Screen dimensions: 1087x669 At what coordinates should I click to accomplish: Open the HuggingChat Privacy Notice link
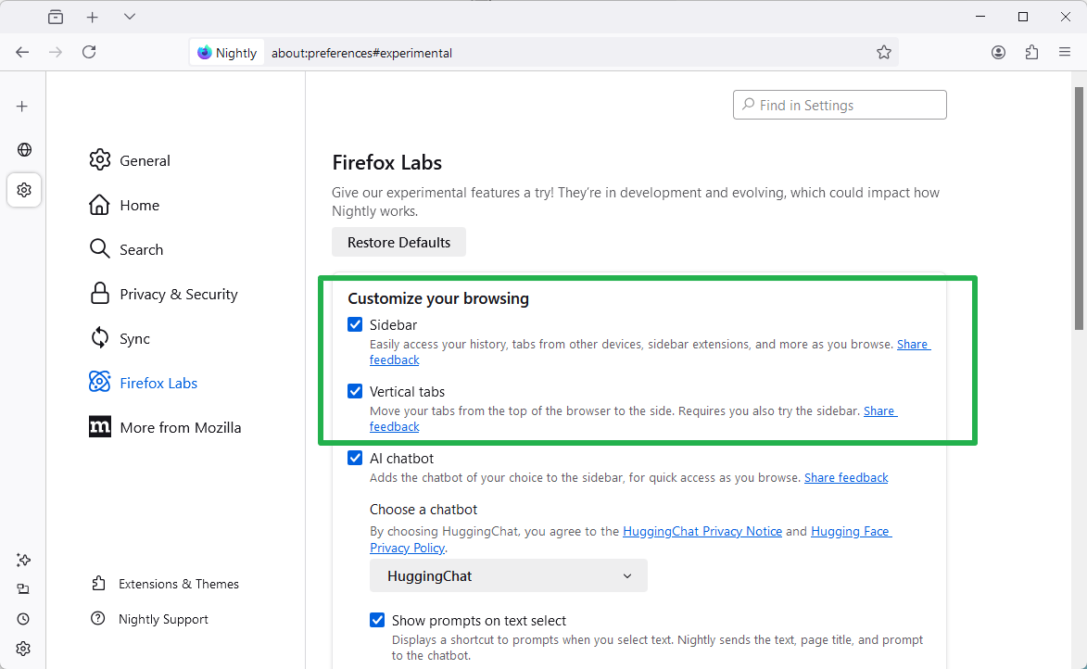tap(702, 531)
